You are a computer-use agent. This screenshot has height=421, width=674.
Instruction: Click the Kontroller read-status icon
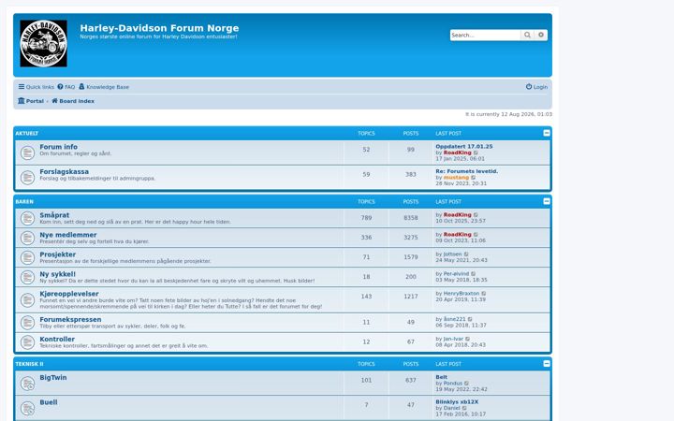click(x=27, y=342)
